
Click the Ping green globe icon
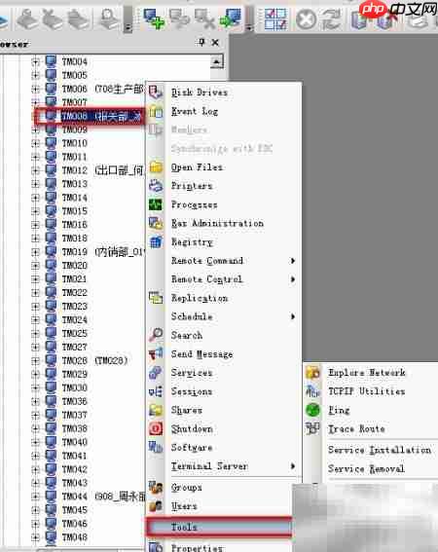coord(312,410)
